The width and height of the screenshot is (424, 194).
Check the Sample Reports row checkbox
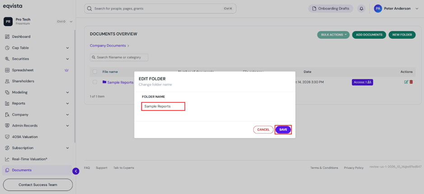(95, 82)
